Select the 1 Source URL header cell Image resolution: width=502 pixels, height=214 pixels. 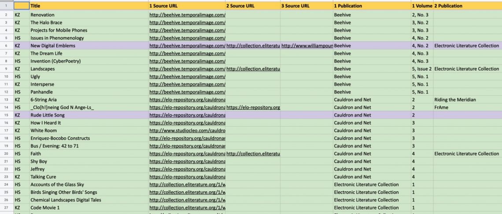187,6
